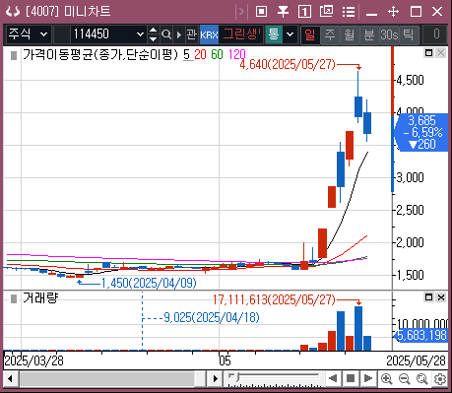Expand the stock code history dropdown
Screen dimensions: 452x393
point(141,34)
